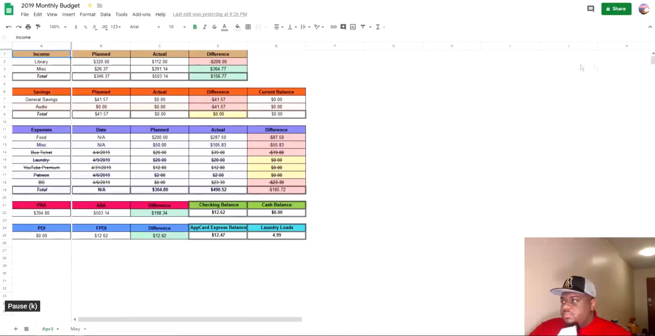655x336 pixels.
Task: Open the Insert menu
Action: click(x=68, y=14)
